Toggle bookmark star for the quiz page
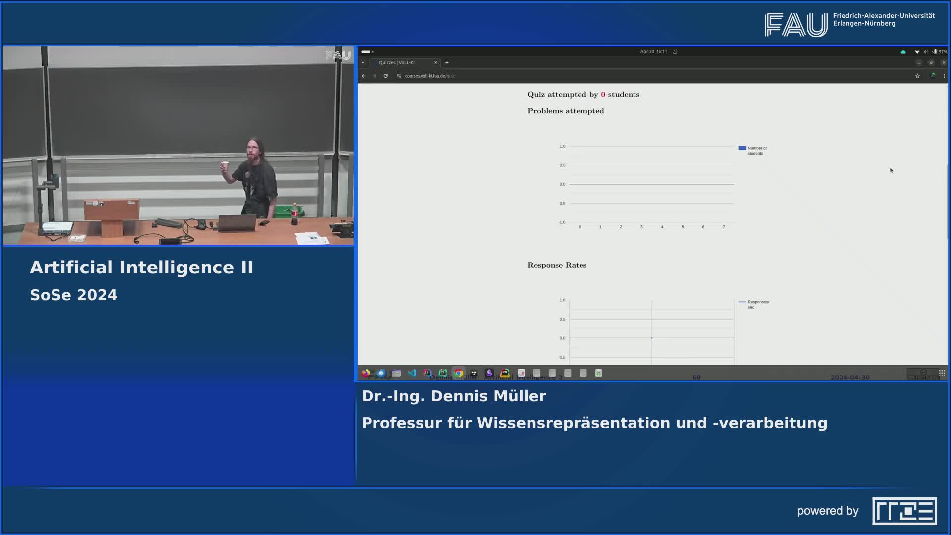The width and height of the screenshot is (951, 535). (917, 76)
